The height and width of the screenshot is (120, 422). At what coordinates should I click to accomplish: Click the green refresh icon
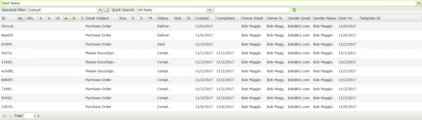click(x=294, y=10)
